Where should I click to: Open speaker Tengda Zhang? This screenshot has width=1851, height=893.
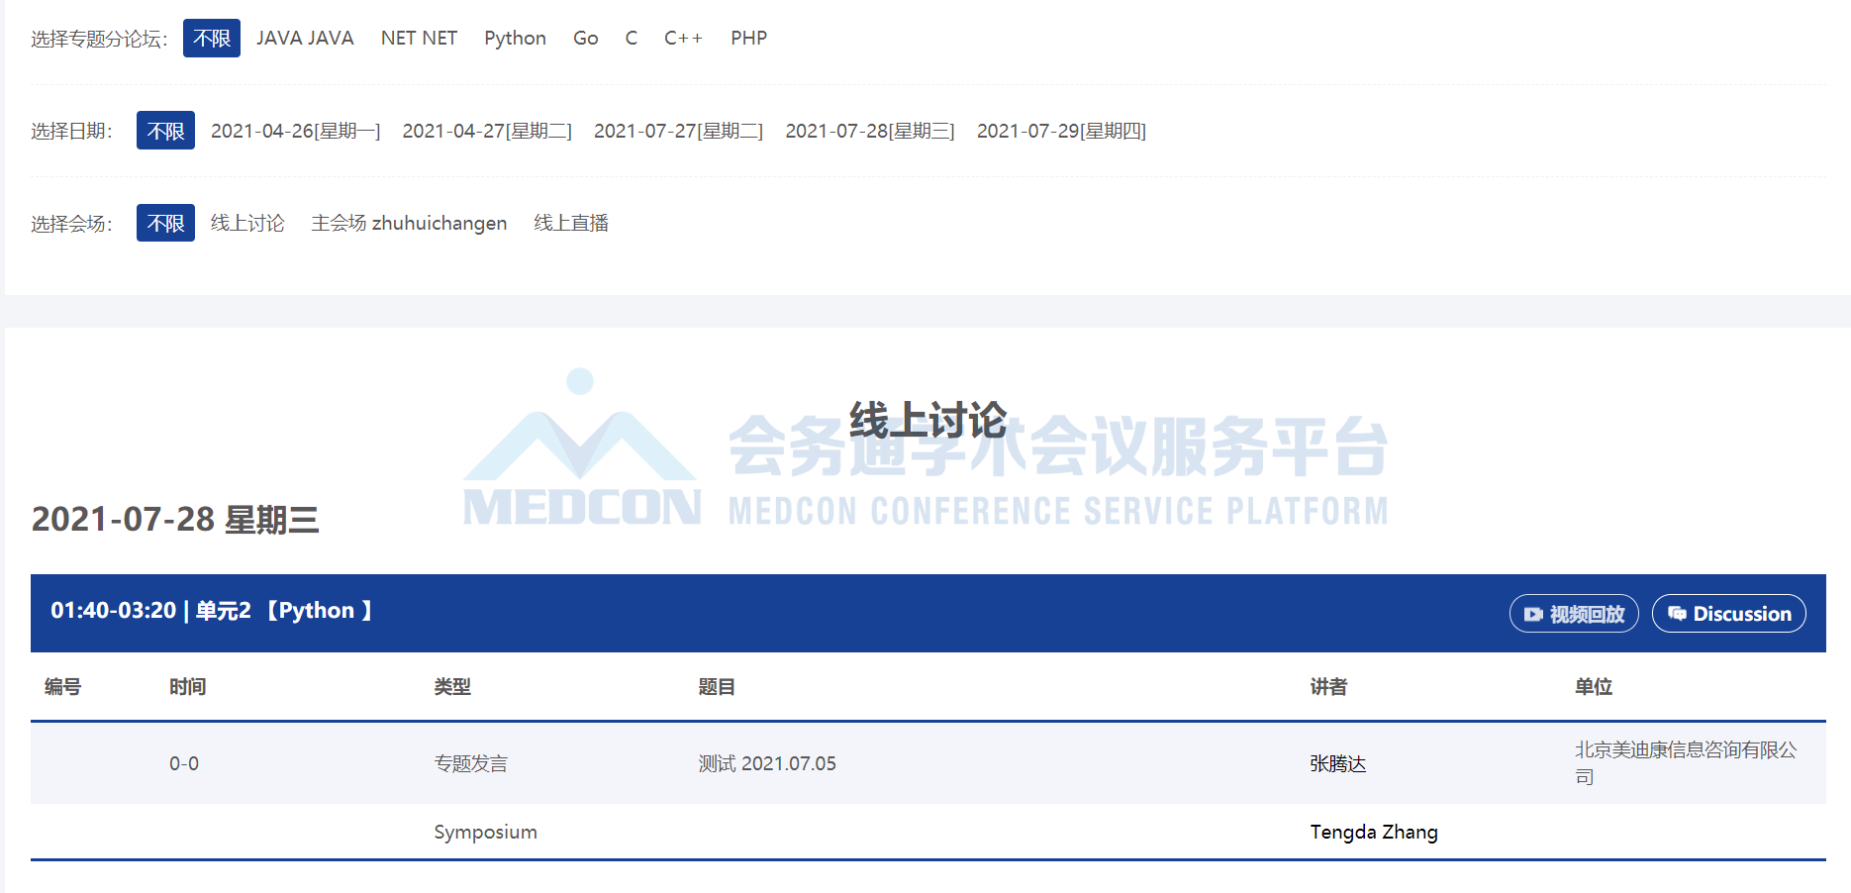click(x=1374, y=832)
